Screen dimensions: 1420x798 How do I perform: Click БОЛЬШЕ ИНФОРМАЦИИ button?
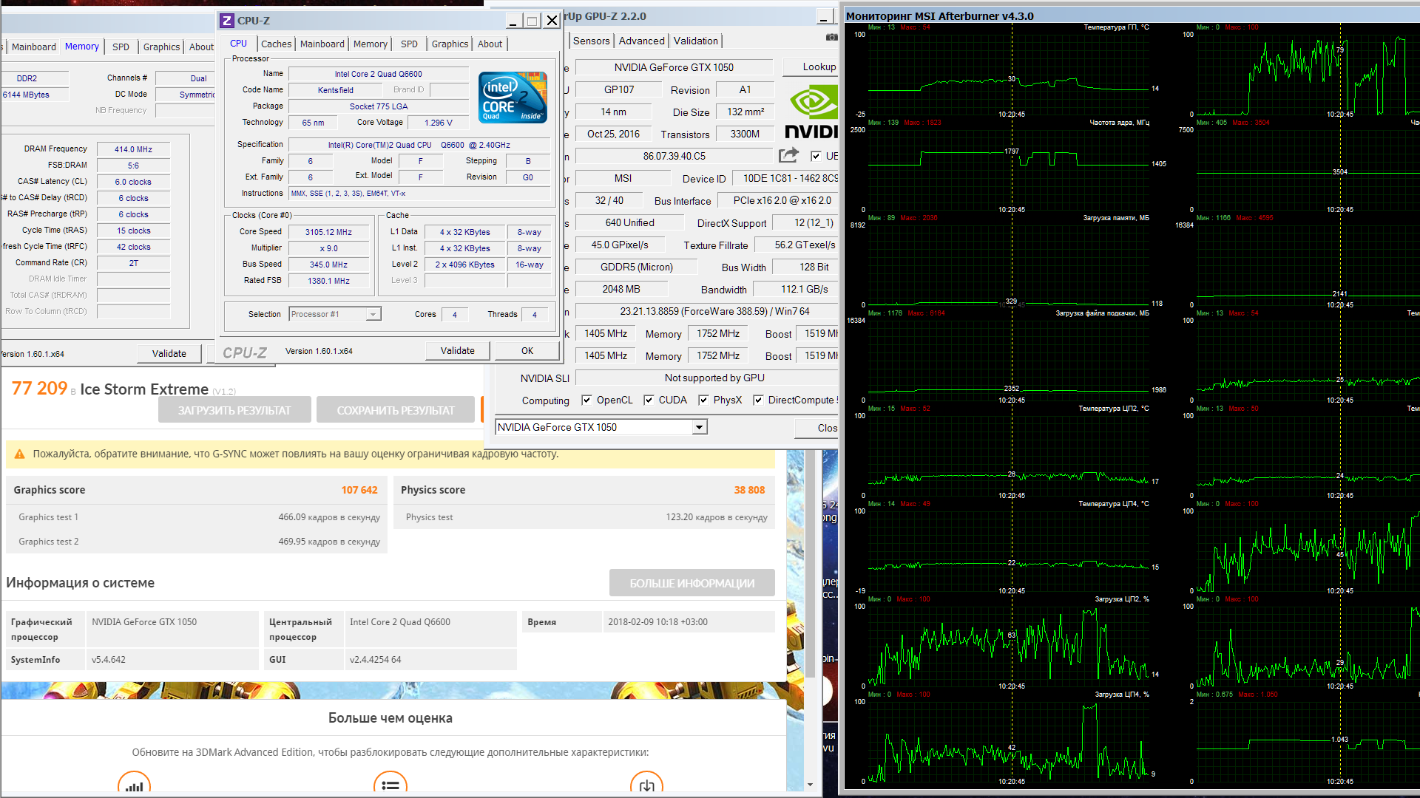point(692,583)
